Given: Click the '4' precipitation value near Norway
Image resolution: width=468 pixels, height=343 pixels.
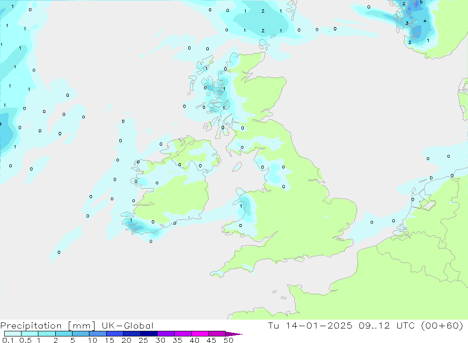Looking at the screenshot, I should pos(425,21).
